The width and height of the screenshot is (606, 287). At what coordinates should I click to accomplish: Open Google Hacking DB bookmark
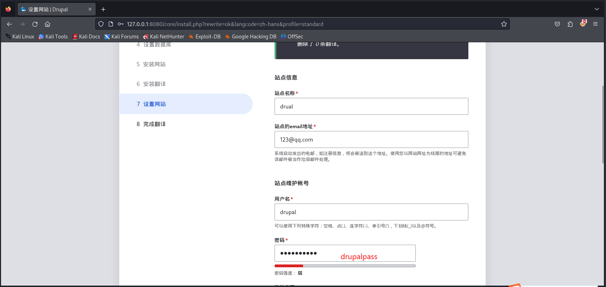coord(251,37)
